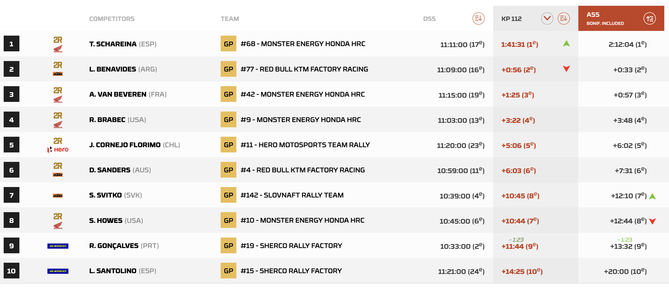Click the DSS column sort icon
This screenshot has width=669, height=291.
[x=478, y=19]
